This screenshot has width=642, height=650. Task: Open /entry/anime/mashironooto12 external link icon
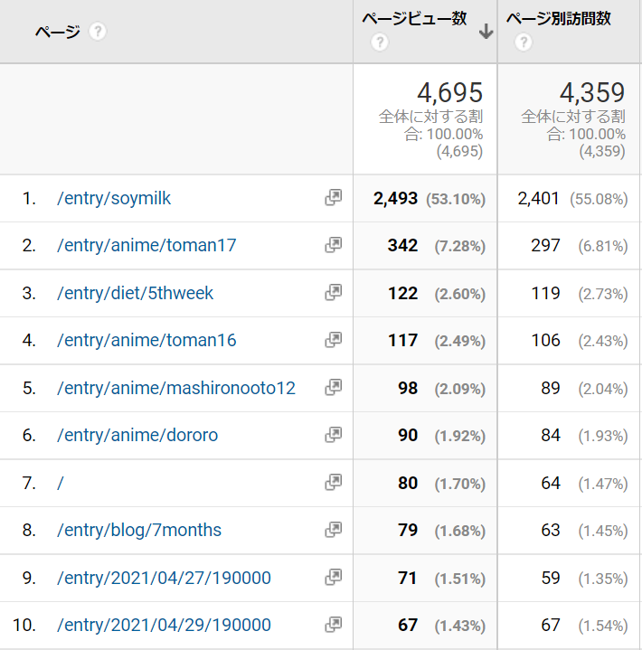click(334, 388)
